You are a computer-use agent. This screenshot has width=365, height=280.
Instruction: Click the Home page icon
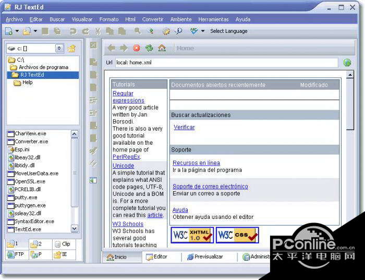click(x=162, y=48)
